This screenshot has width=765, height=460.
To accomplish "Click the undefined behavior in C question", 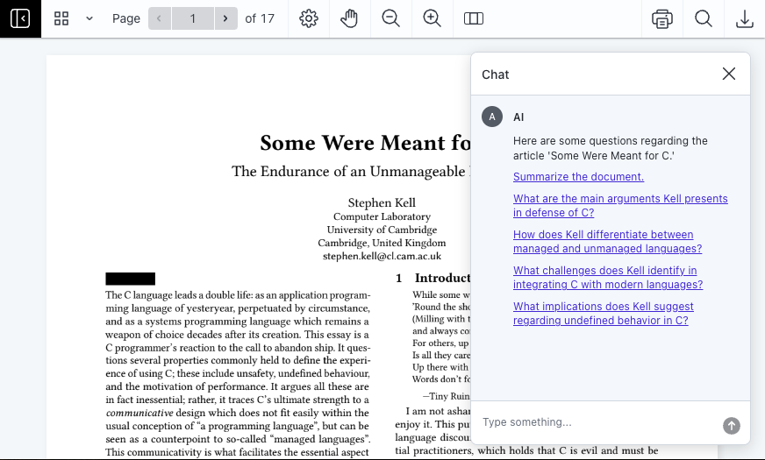I will coord(603,314).
